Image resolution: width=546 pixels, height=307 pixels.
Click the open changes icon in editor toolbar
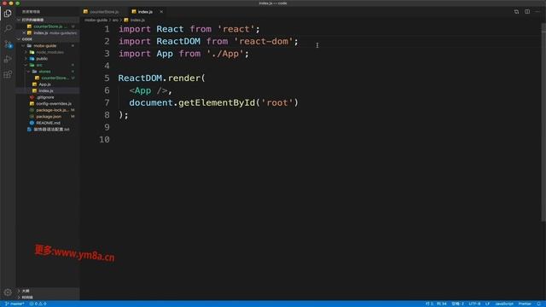pyautogui.click(x=516, y=11)
